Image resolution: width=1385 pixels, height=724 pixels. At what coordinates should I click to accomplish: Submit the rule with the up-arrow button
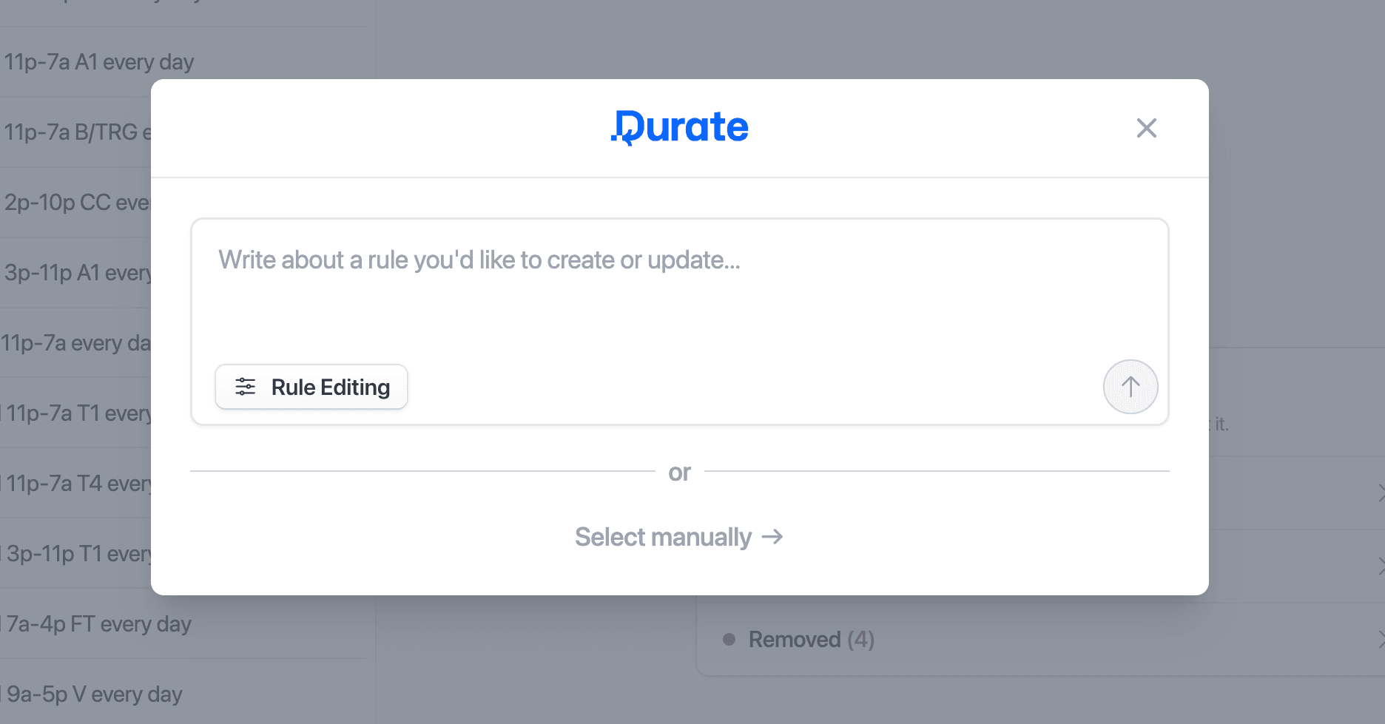(1130, 387)
